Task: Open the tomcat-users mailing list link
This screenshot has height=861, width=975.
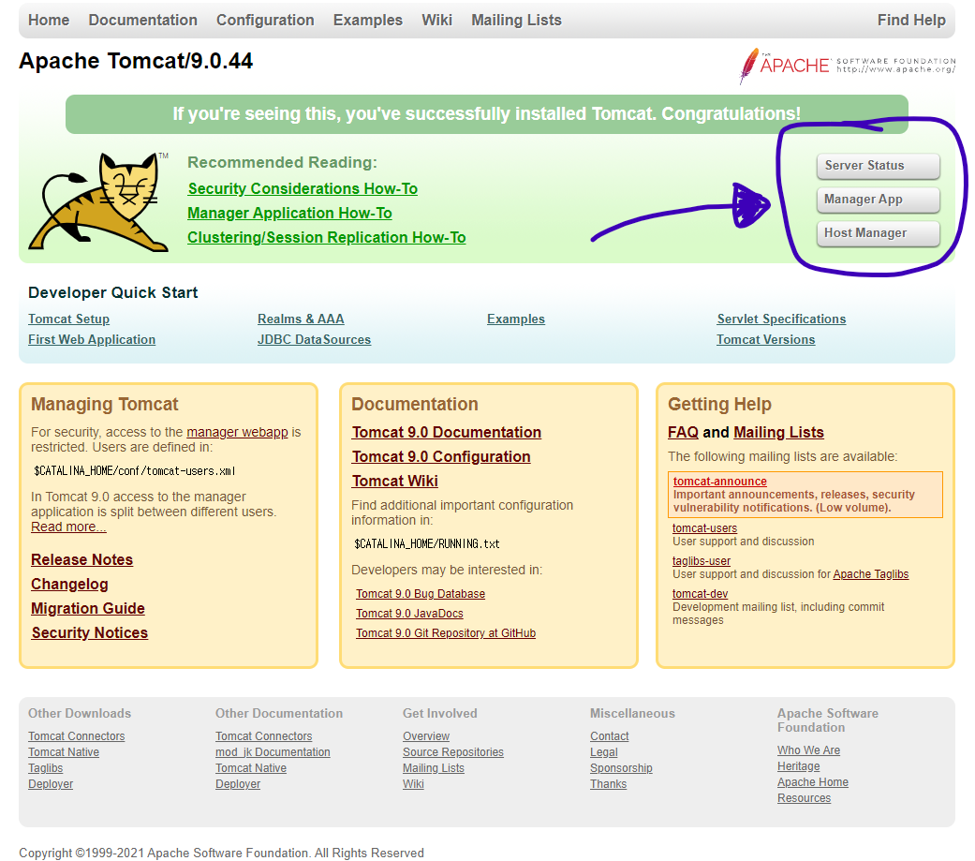Action: click(704, 527)
